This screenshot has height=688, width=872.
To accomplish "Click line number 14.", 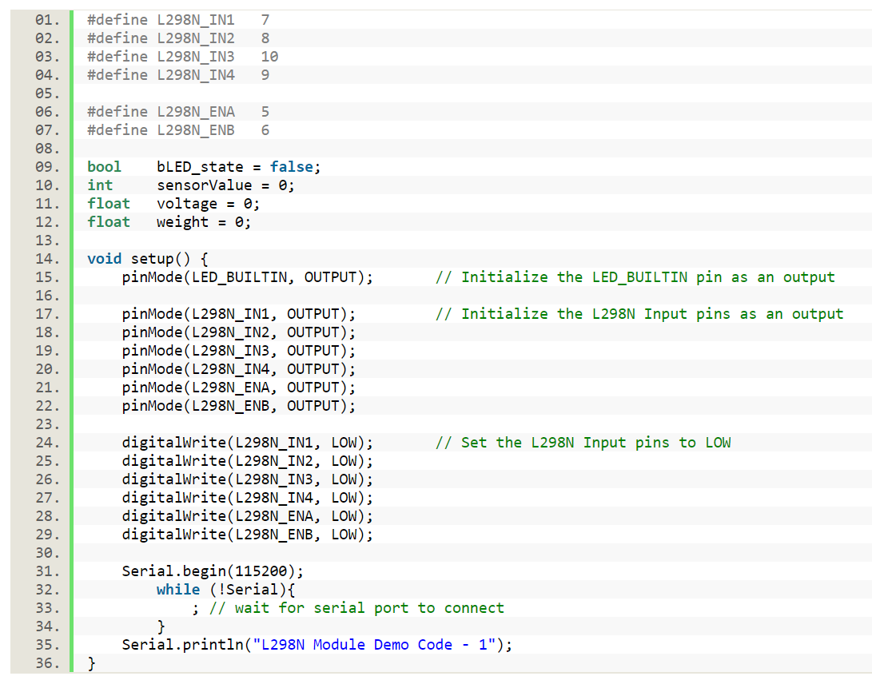I will pos(47,259).
